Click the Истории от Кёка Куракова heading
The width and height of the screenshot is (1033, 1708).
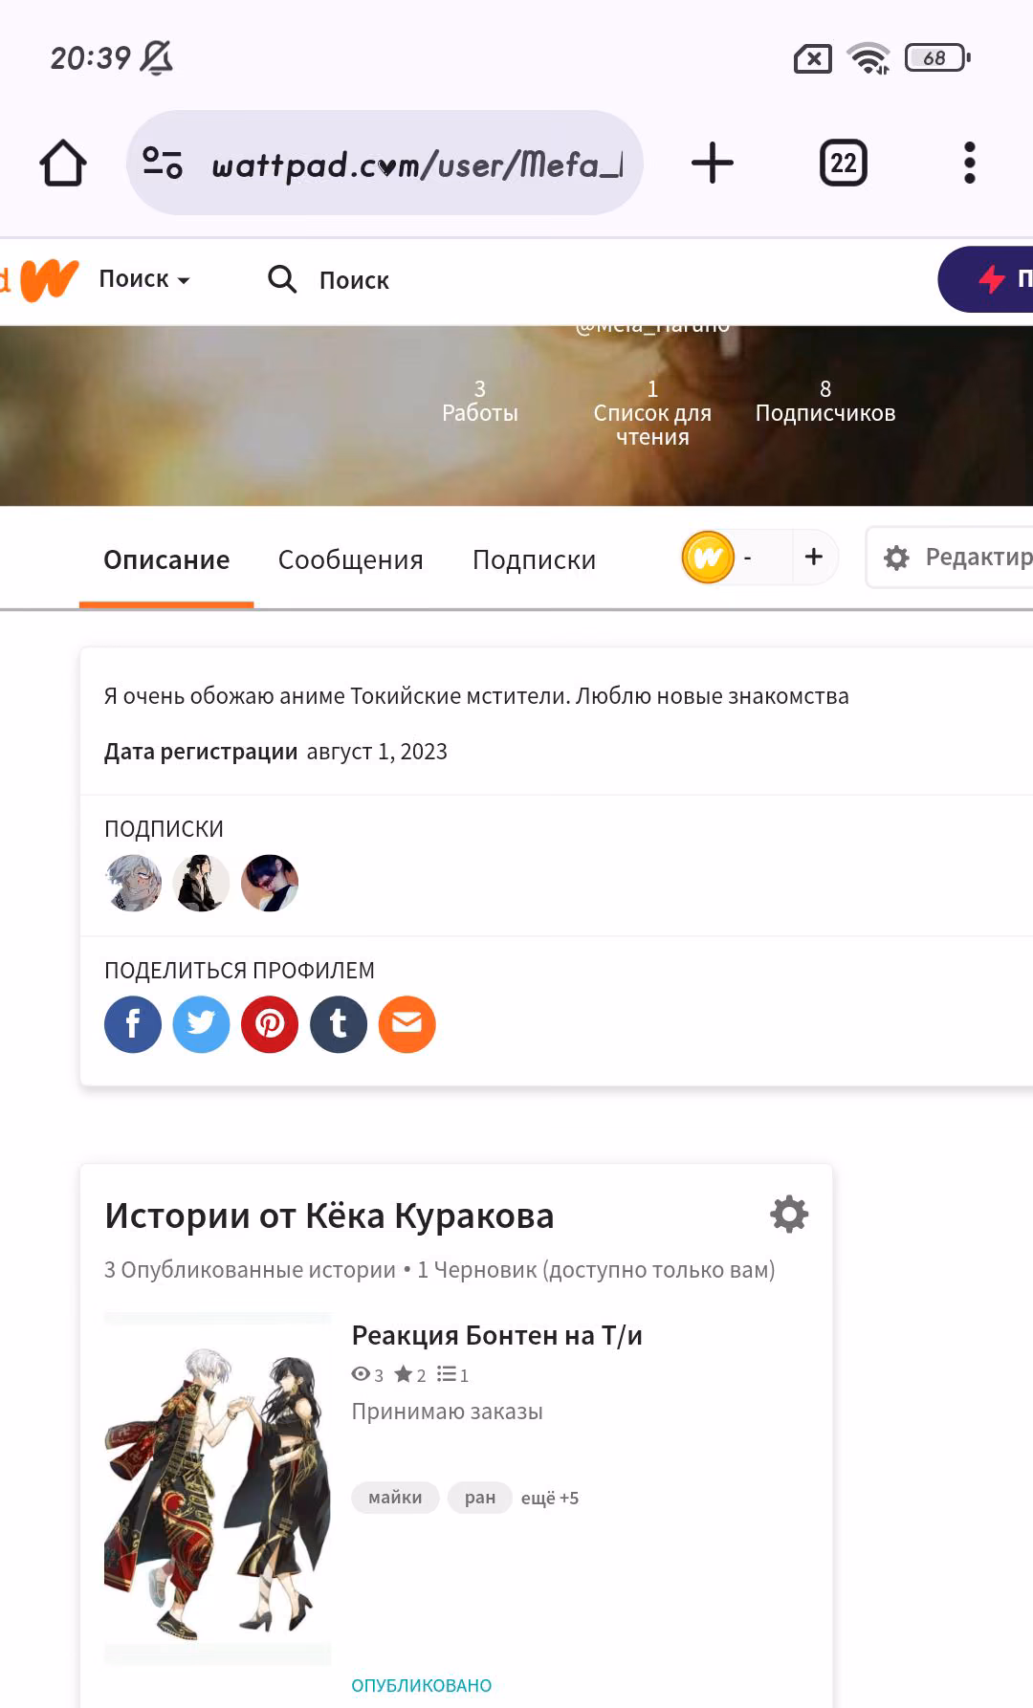point(329,1215)
